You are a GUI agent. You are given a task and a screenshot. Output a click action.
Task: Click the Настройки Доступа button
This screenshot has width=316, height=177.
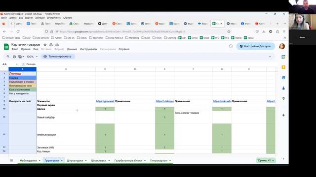click(256, 46)
